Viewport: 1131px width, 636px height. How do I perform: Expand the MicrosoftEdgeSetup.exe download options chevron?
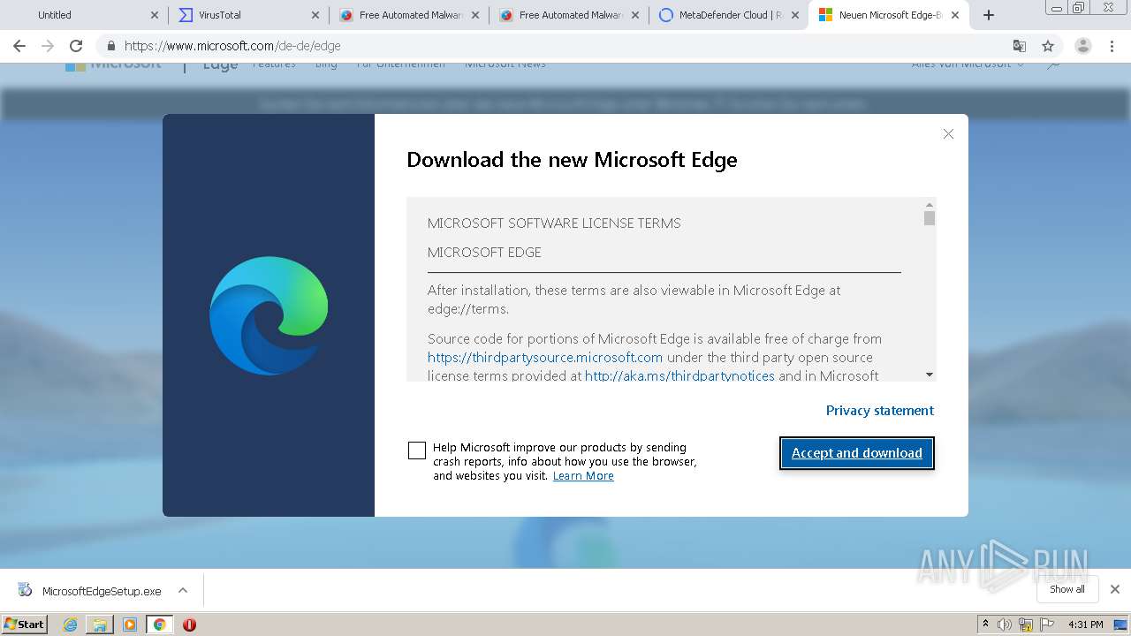tap(183, 590)
